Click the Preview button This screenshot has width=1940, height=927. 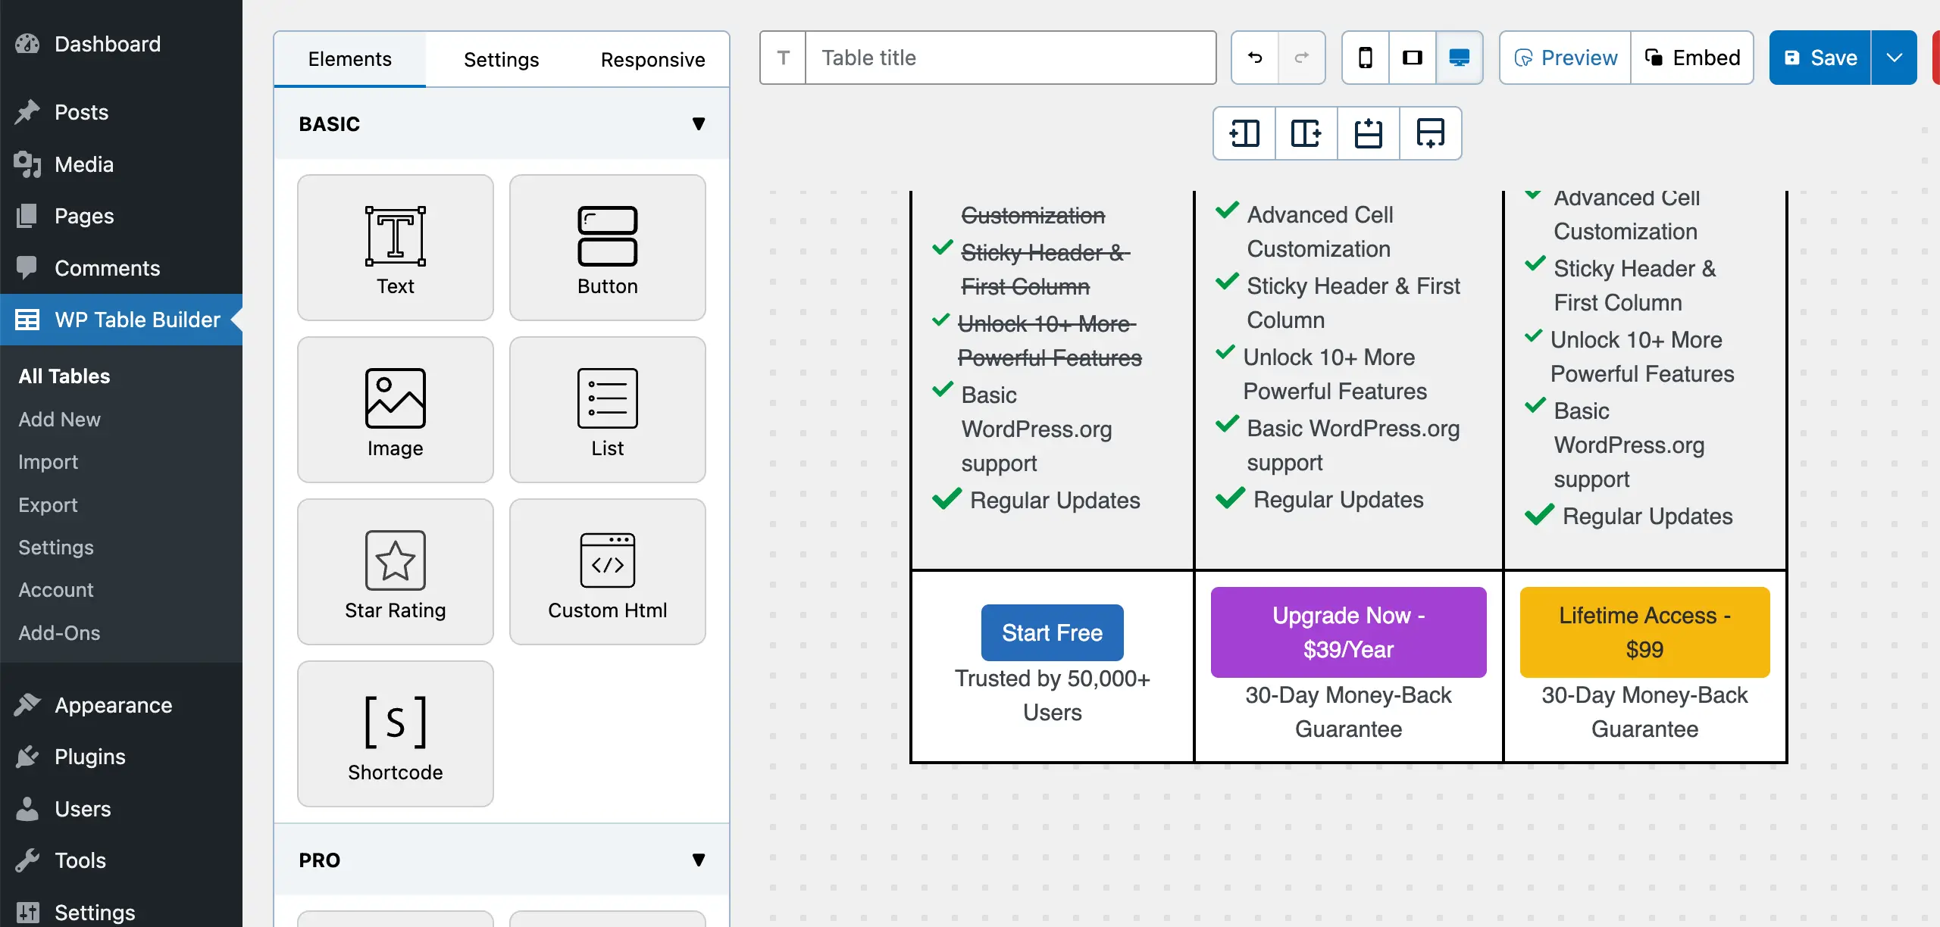point(1564,57)
